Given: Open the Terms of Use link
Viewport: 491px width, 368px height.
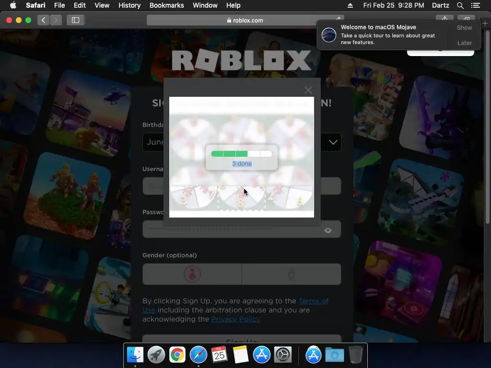Looking at the screenshot, I should (314, 301).
